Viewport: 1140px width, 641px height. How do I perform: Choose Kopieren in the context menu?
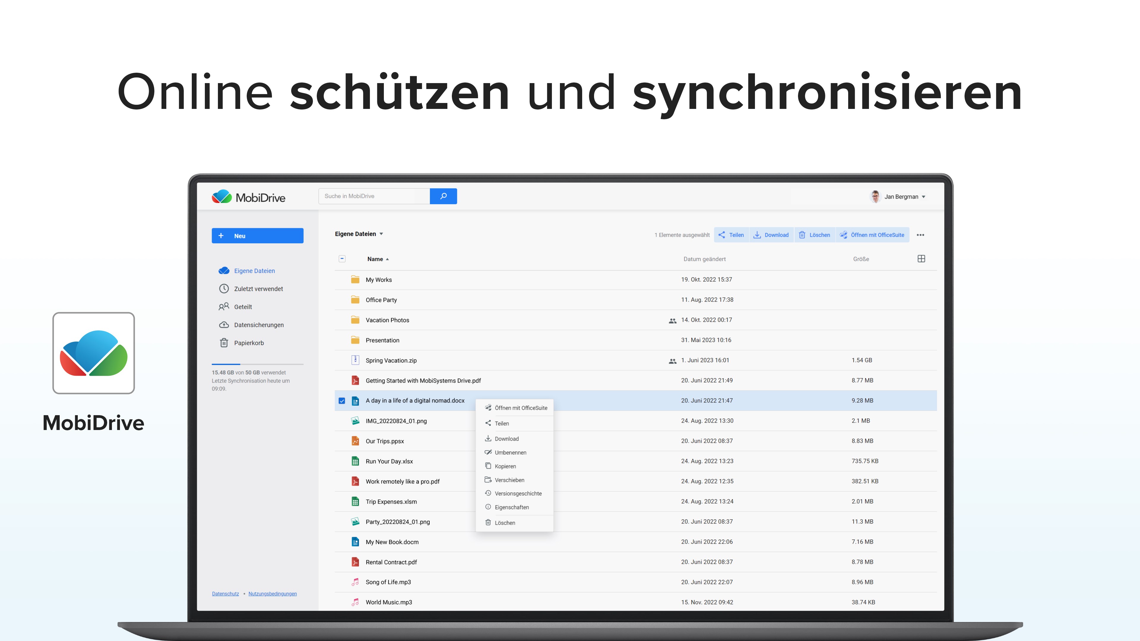(515, 466)
